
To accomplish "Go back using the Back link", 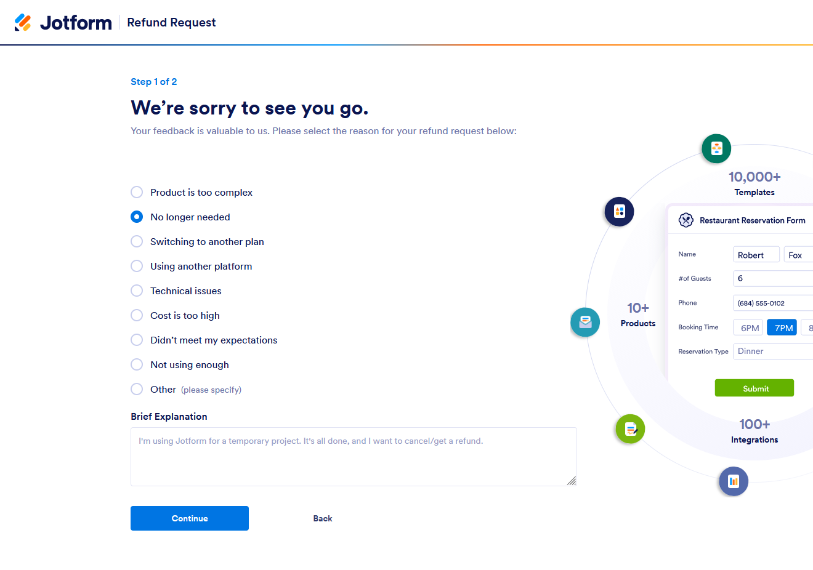I will [x=322, y=519].
